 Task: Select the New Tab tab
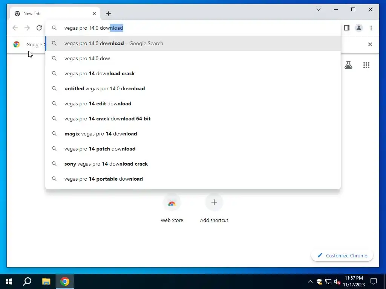pos(55,14)
